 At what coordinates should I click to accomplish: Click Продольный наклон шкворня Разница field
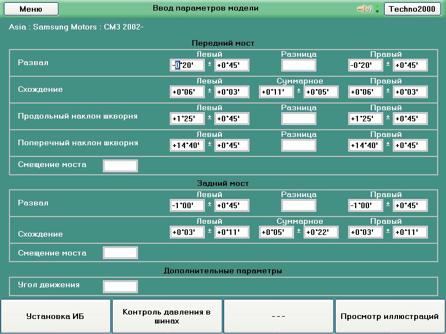click(299, 119)
